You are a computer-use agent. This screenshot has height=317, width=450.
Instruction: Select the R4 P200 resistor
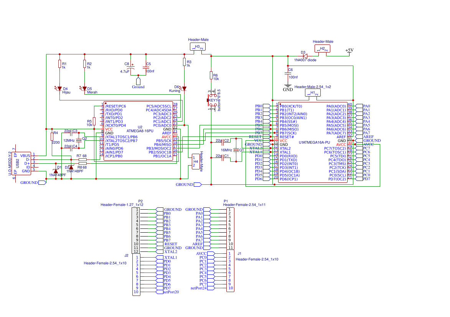click(51, 137)
